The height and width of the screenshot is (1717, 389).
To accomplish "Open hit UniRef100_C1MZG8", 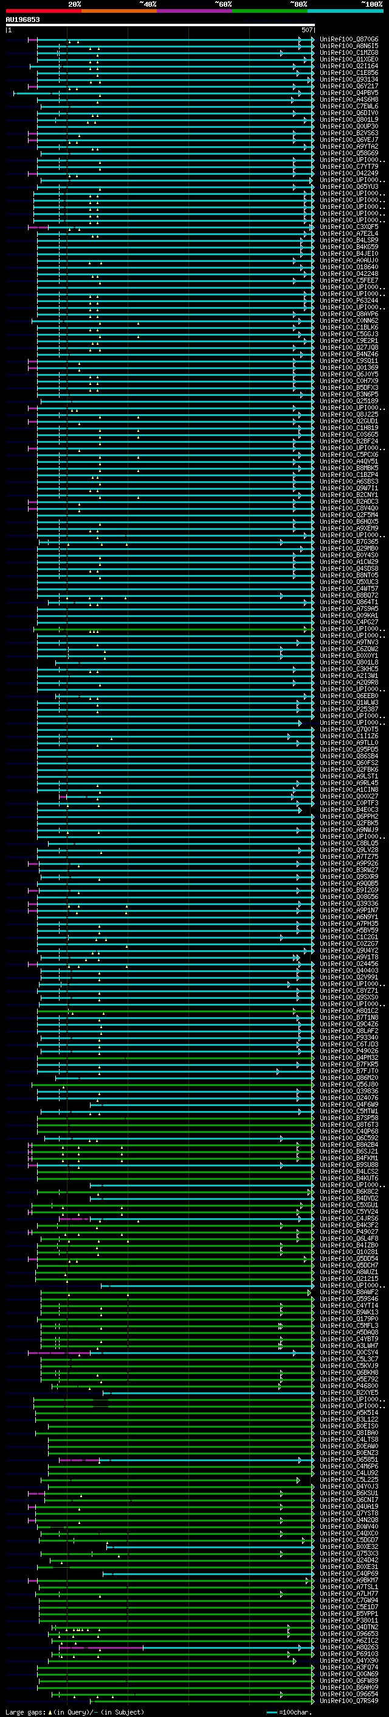I will (349, 52).
